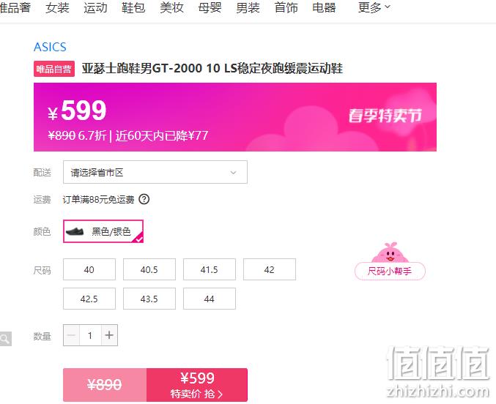
Task: Open the 请选择省市区 delivery region dropdown
Action: 155,172
